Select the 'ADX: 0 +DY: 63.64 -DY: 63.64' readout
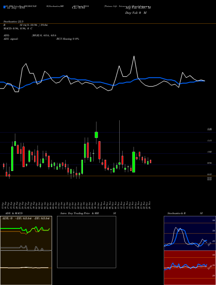The image size is (216, 285). click(x=25, y=218)
